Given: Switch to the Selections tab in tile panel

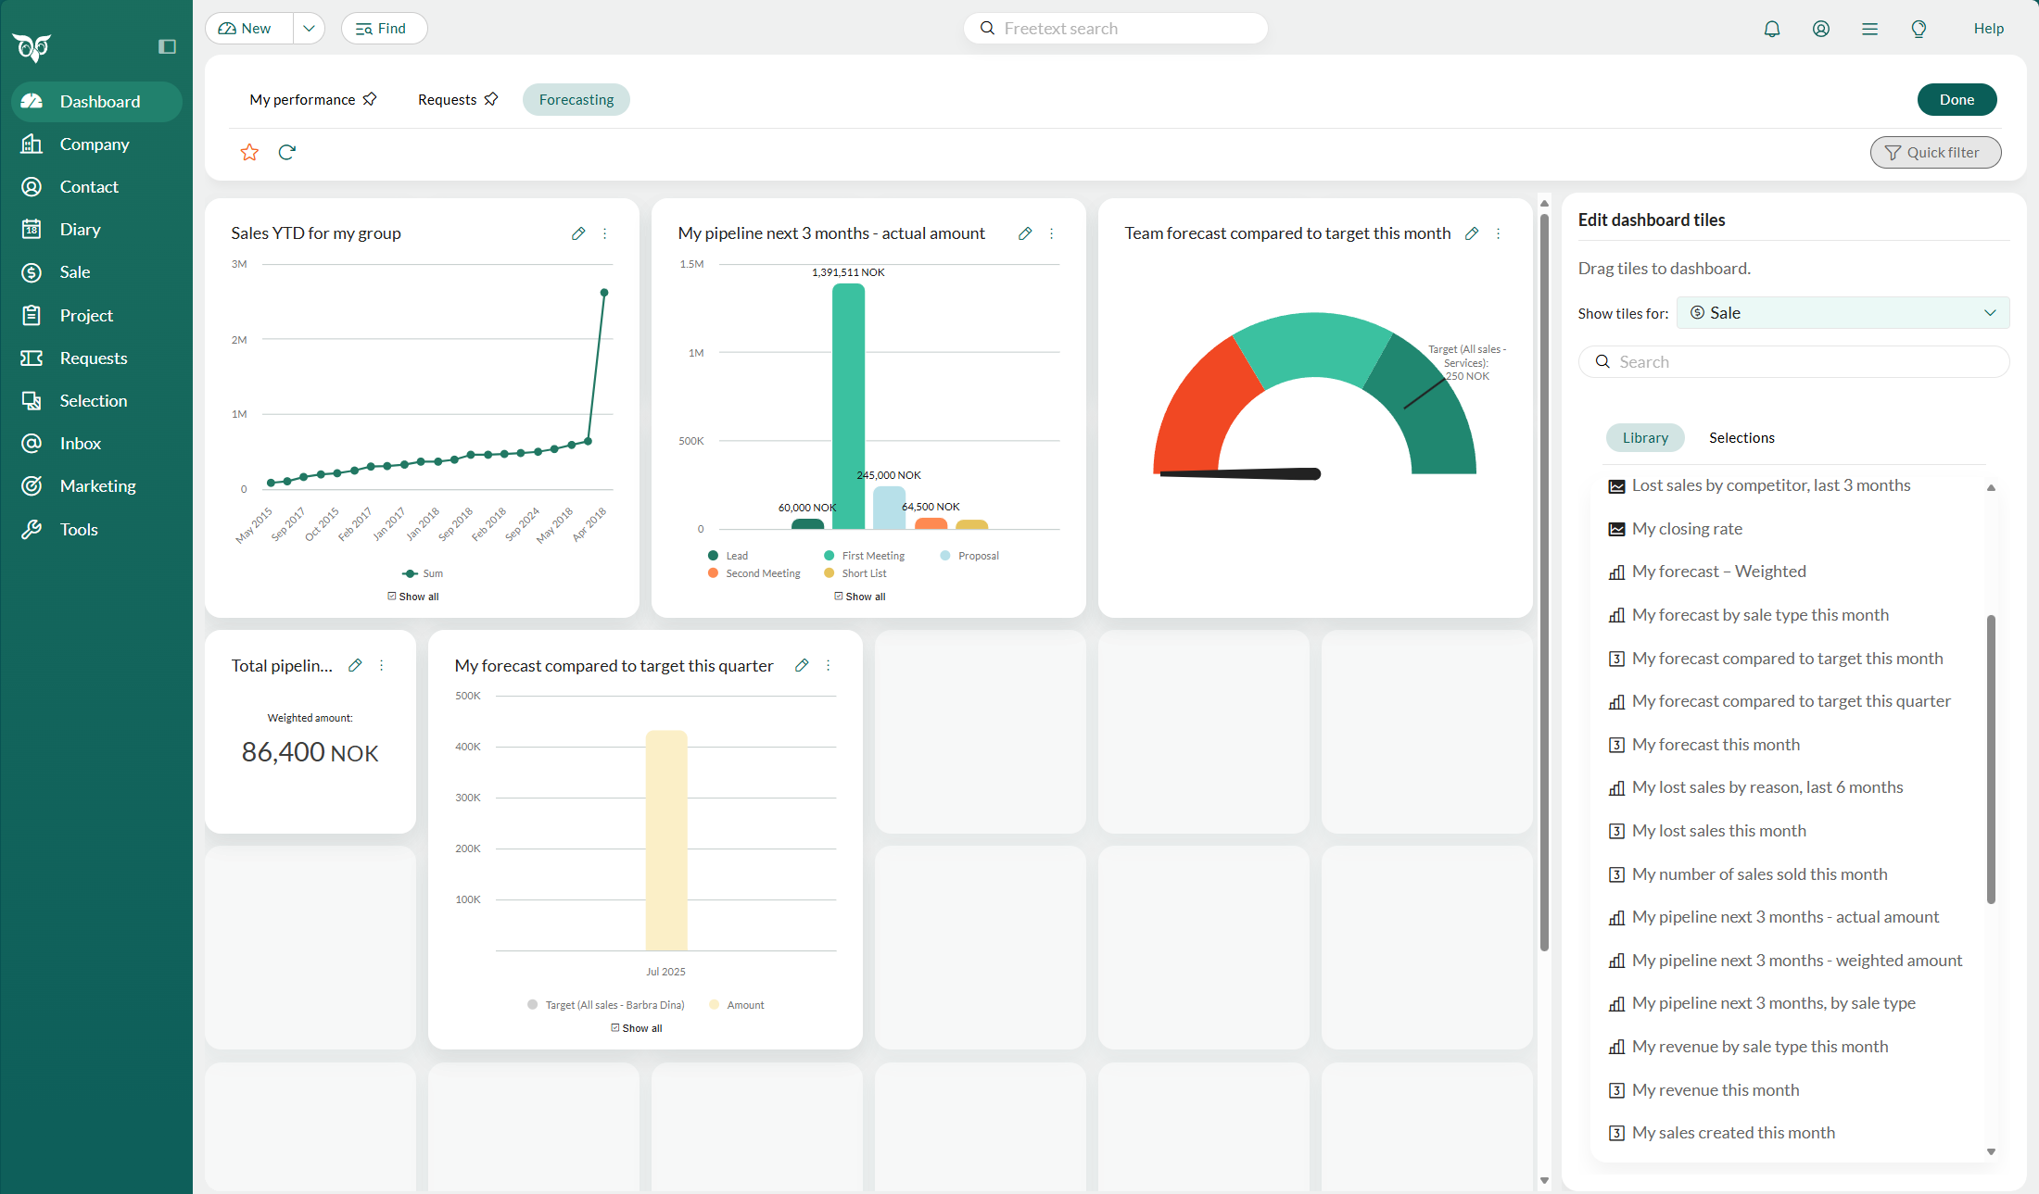Looking at the screenshot, I should tap(1741, 438).
